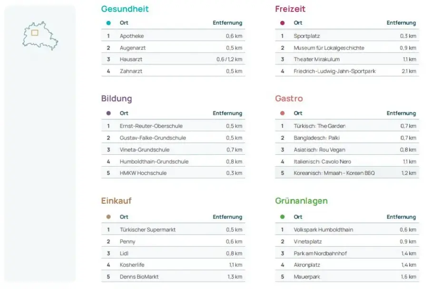Image resolution: width=432 pixels, height=289 pixels.
Task: Click the salmon dot under Gastro
Action: [283, 113]
